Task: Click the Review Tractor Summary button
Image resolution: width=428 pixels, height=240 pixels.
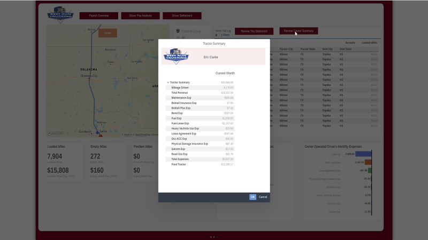Action: click(299, 31)
